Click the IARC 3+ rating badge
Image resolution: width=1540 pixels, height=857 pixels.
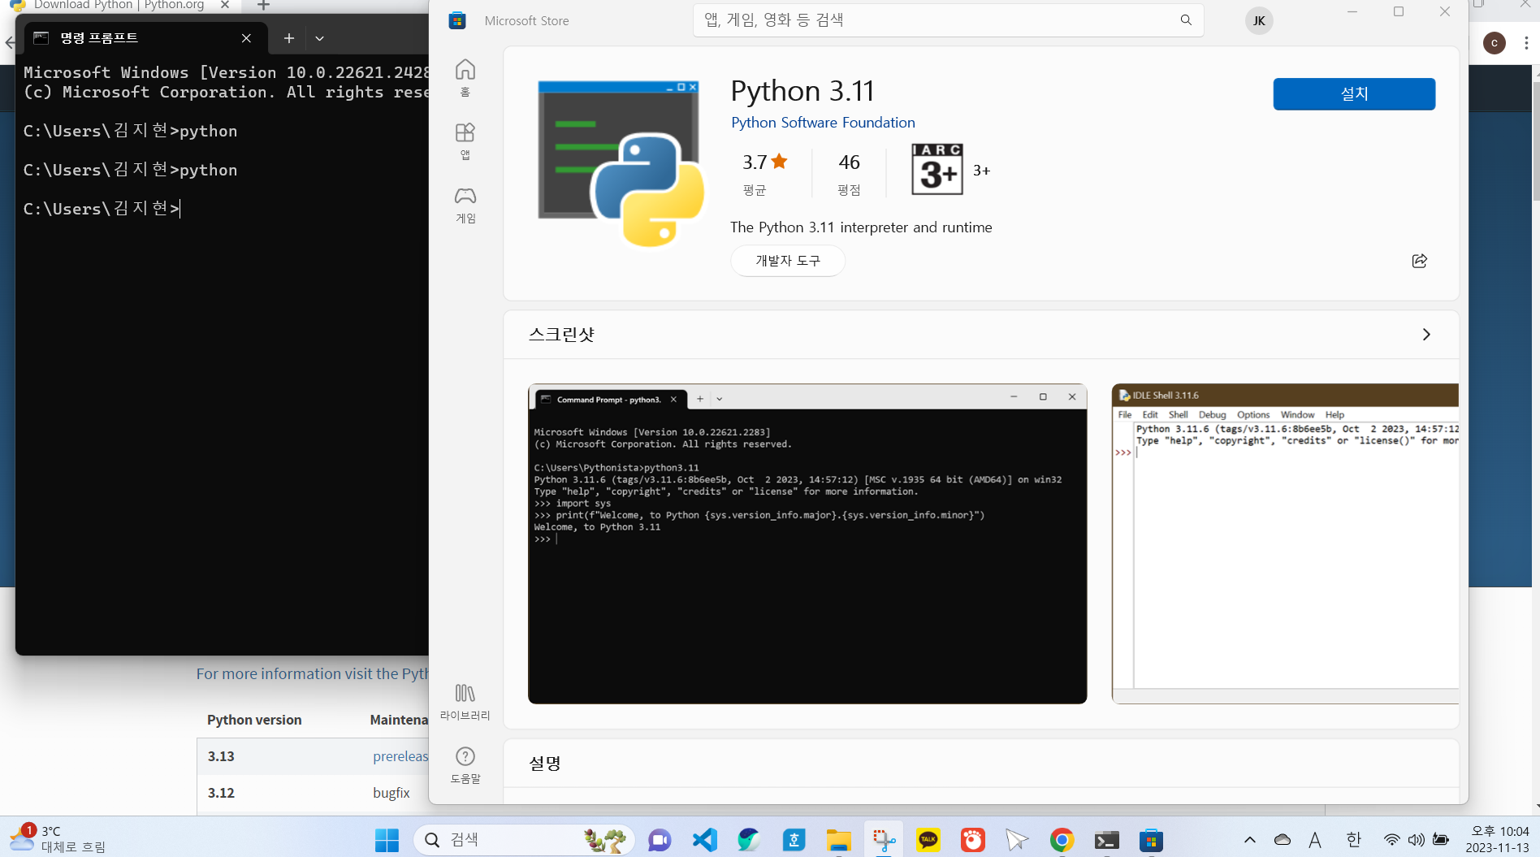click(937, 170)
